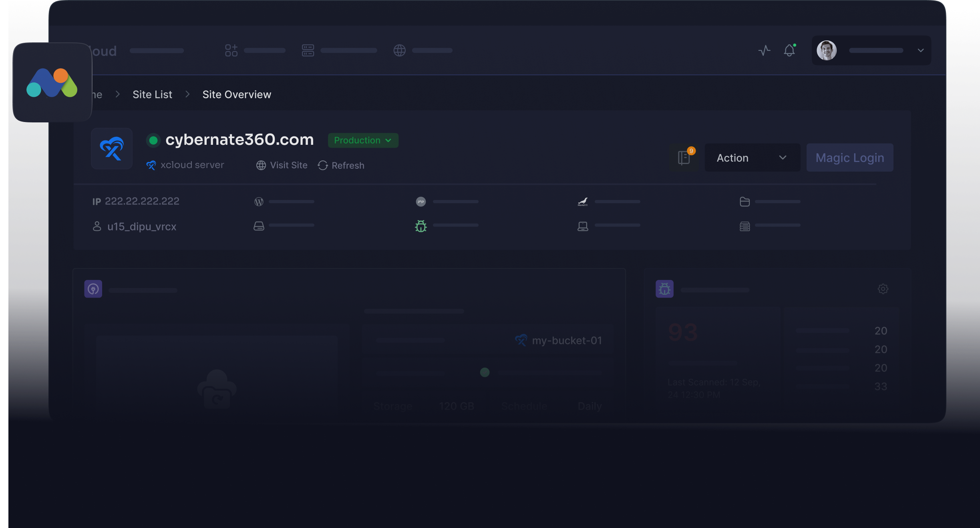The height and width of the screenshot is (528, 980).
Task: Click the cybernate360.com site title
Action: click(x=239, y=140)
